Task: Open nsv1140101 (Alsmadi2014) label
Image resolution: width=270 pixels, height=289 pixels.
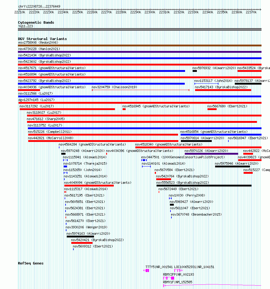Action: point(164,163)
